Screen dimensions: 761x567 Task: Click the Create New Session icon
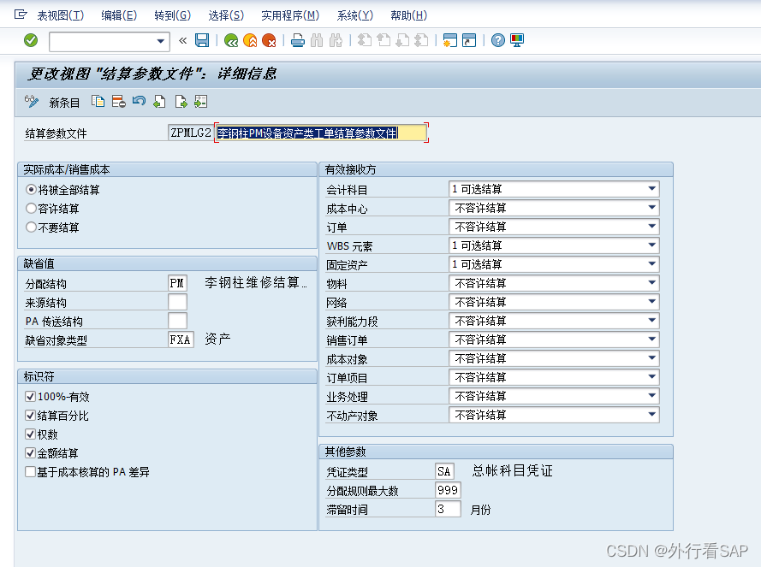(x=450, y=40)
